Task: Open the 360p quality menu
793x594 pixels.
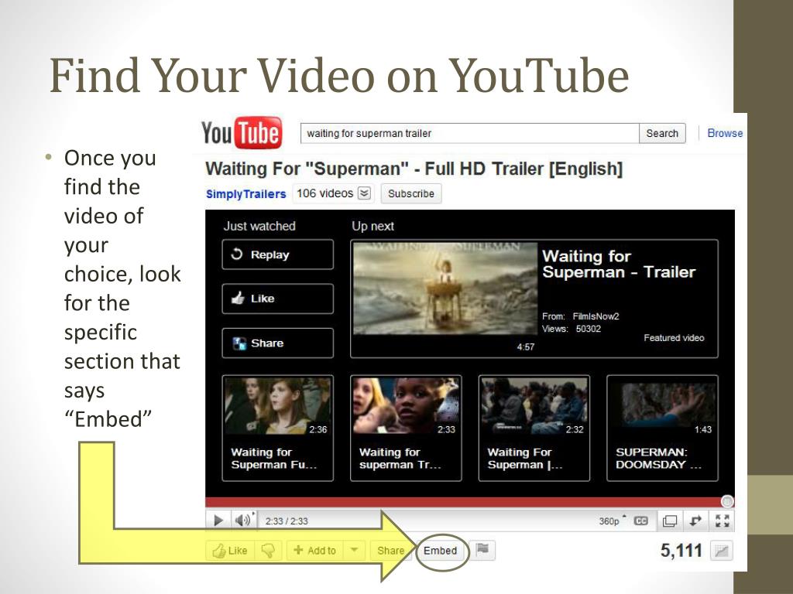Action: [612, 521]
